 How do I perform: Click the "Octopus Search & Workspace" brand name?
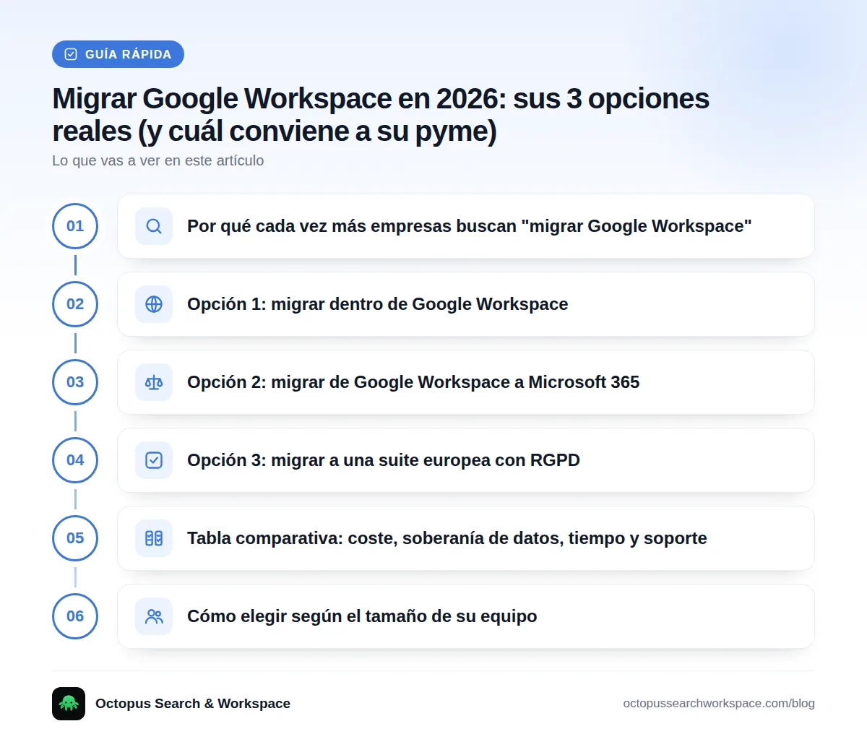pyautogui.click(x=193, y=704)
